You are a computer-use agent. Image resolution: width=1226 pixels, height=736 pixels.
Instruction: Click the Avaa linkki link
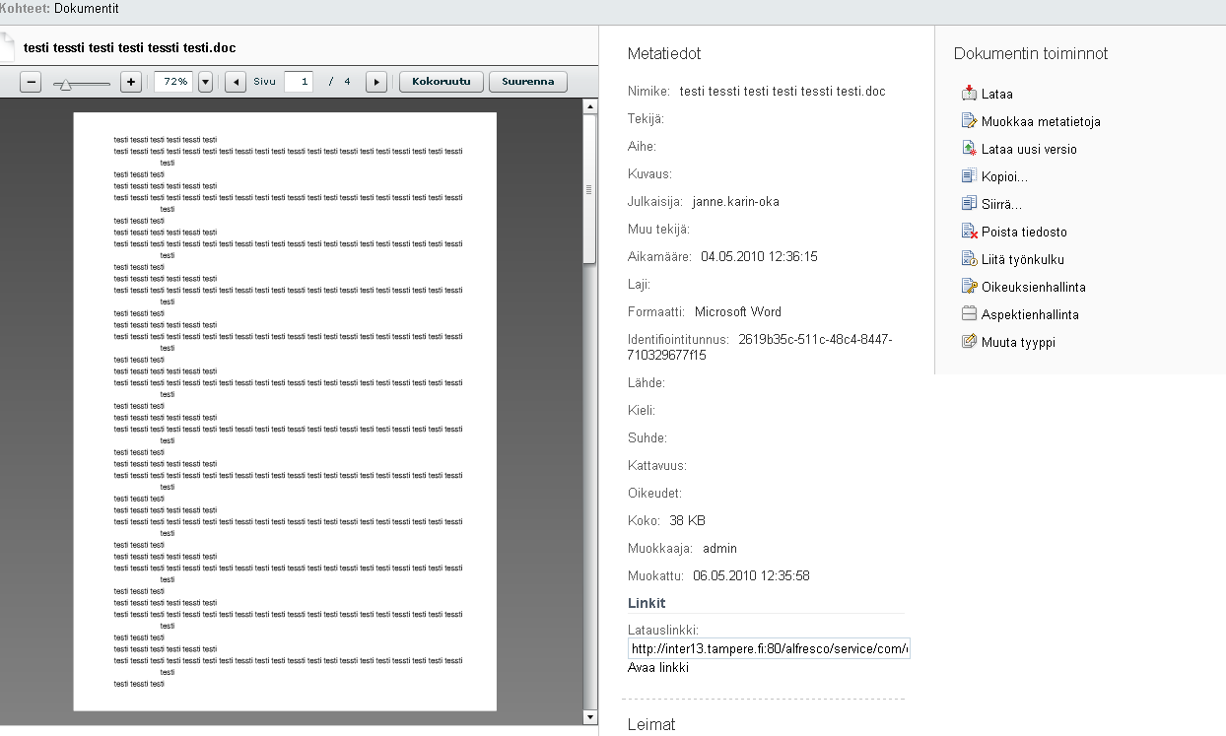658,668
